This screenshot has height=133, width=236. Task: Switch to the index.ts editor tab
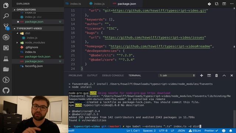(x=74, y=4)
